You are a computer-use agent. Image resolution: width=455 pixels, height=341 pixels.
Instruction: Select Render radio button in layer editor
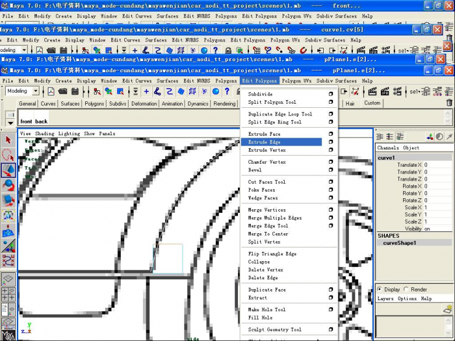pyautogui.click(x=406, y=289)
